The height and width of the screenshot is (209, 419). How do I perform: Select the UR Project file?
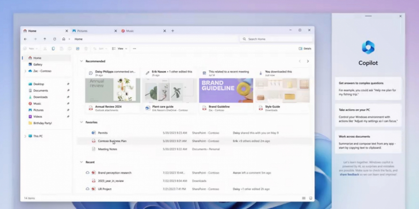(194, 189)
